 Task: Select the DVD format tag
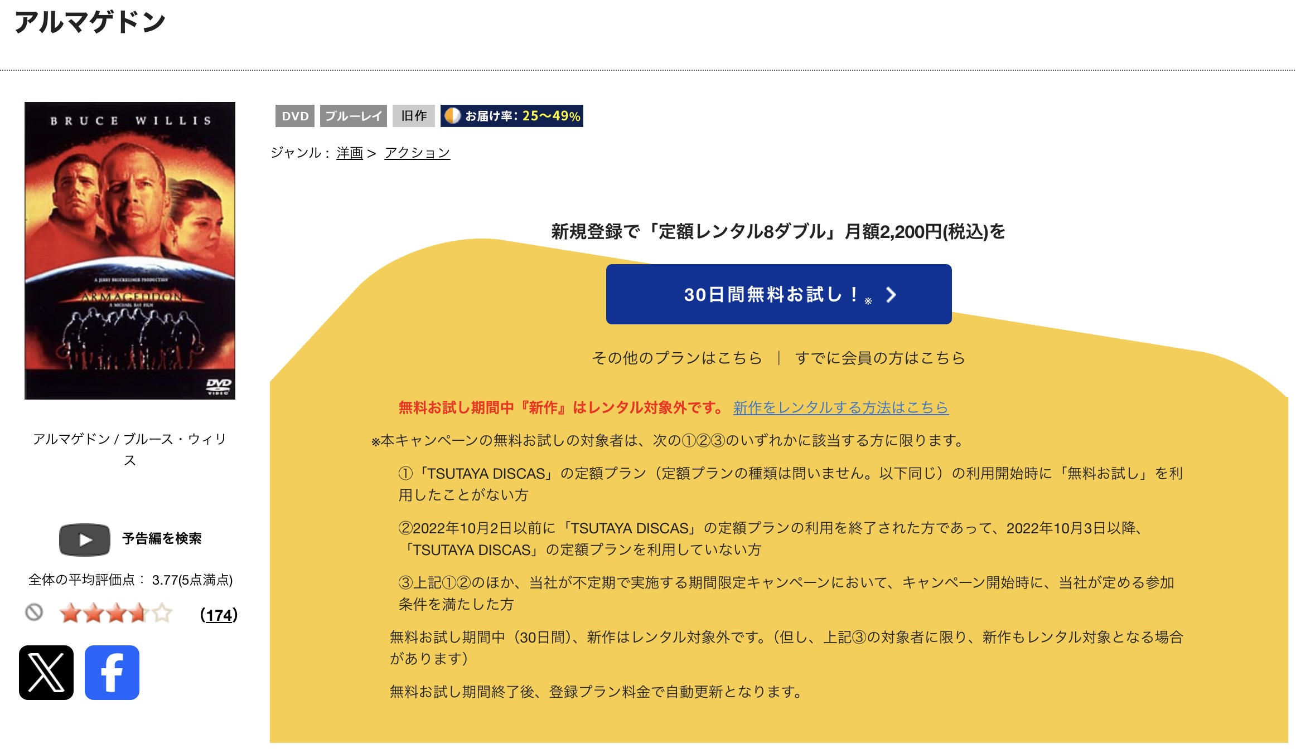[x=295, y=116]
